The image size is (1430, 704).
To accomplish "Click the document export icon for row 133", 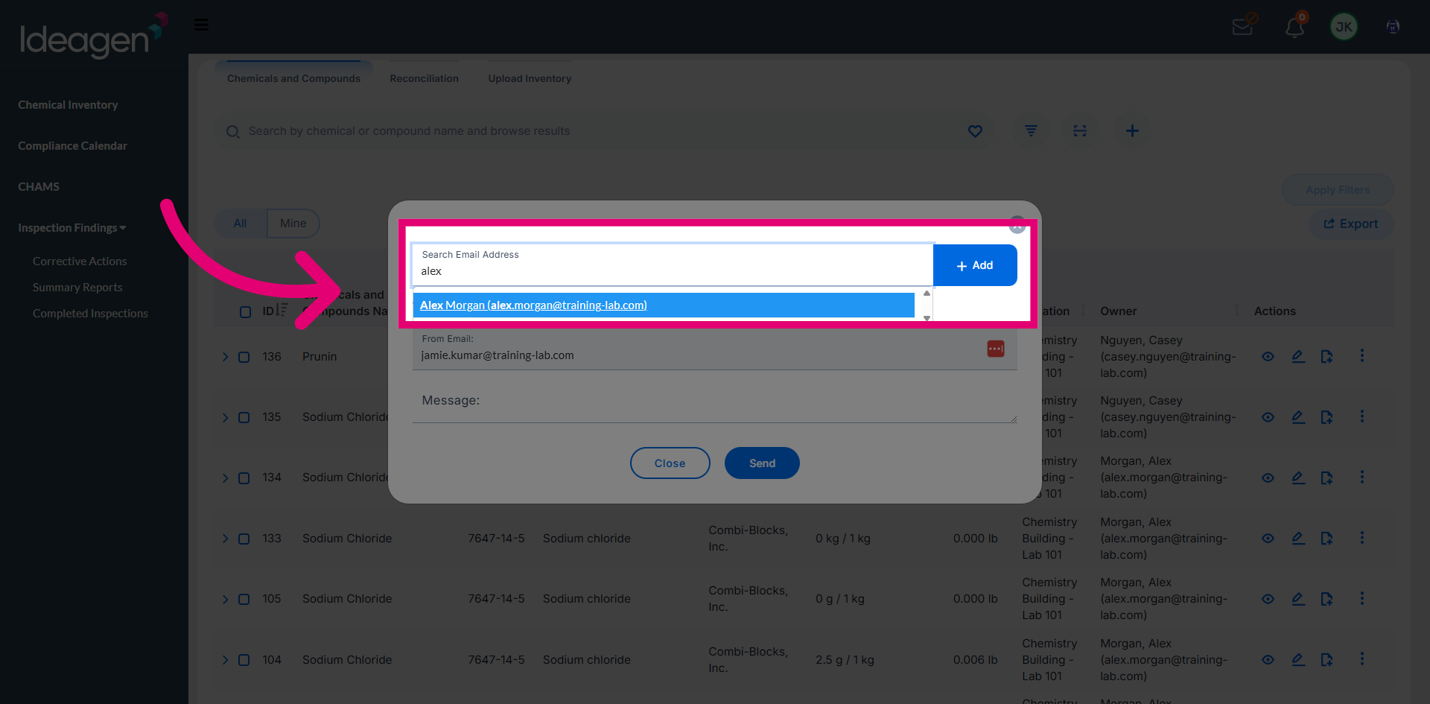I will click(1326, 538).
